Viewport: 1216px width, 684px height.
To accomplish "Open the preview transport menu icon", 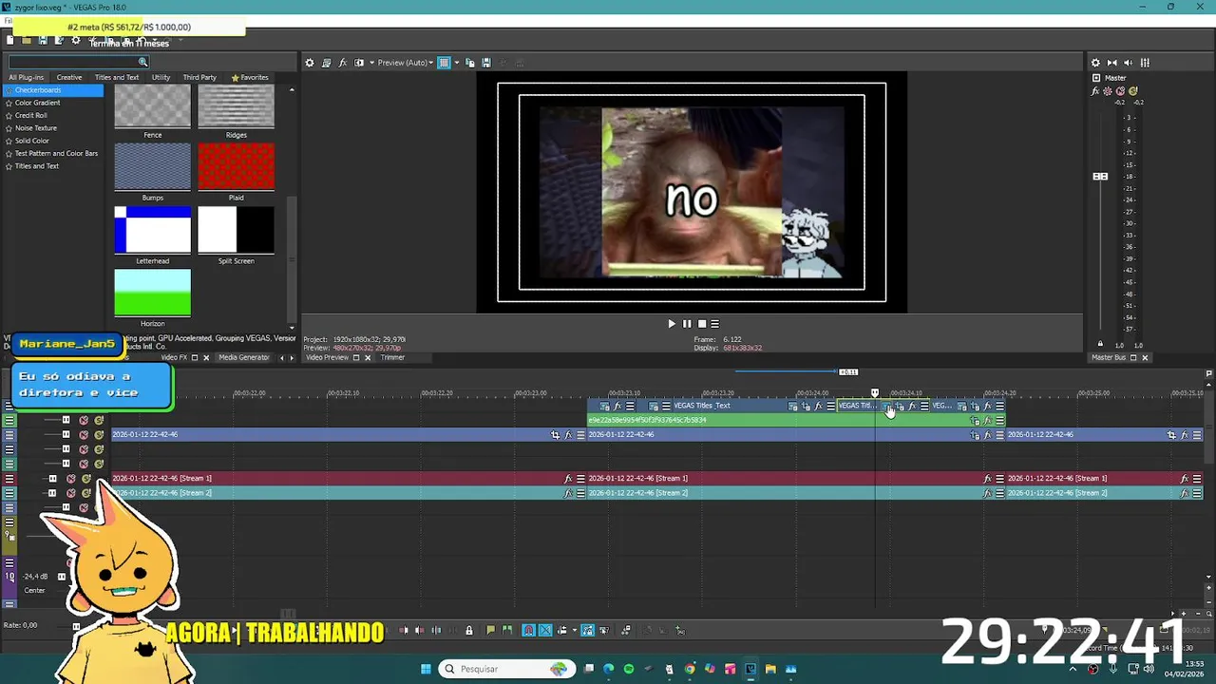I will [x=715, y=324].
